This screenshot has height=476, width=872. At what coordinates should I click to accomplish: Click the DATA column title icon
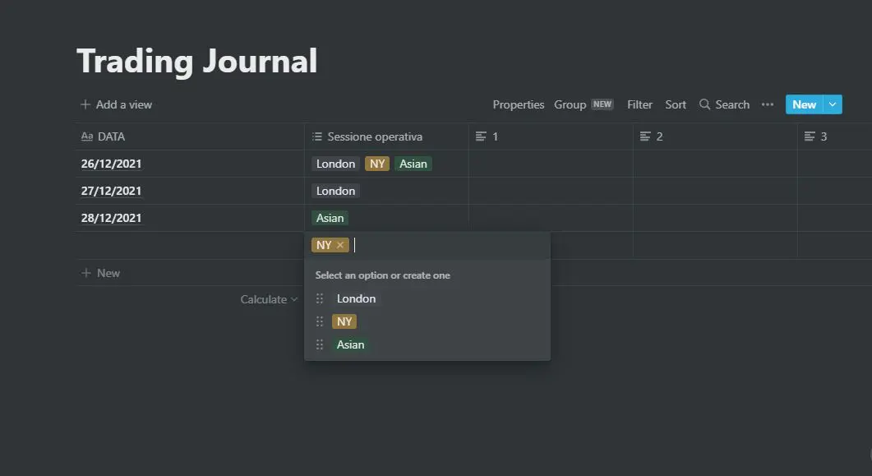tap(87, 136)
